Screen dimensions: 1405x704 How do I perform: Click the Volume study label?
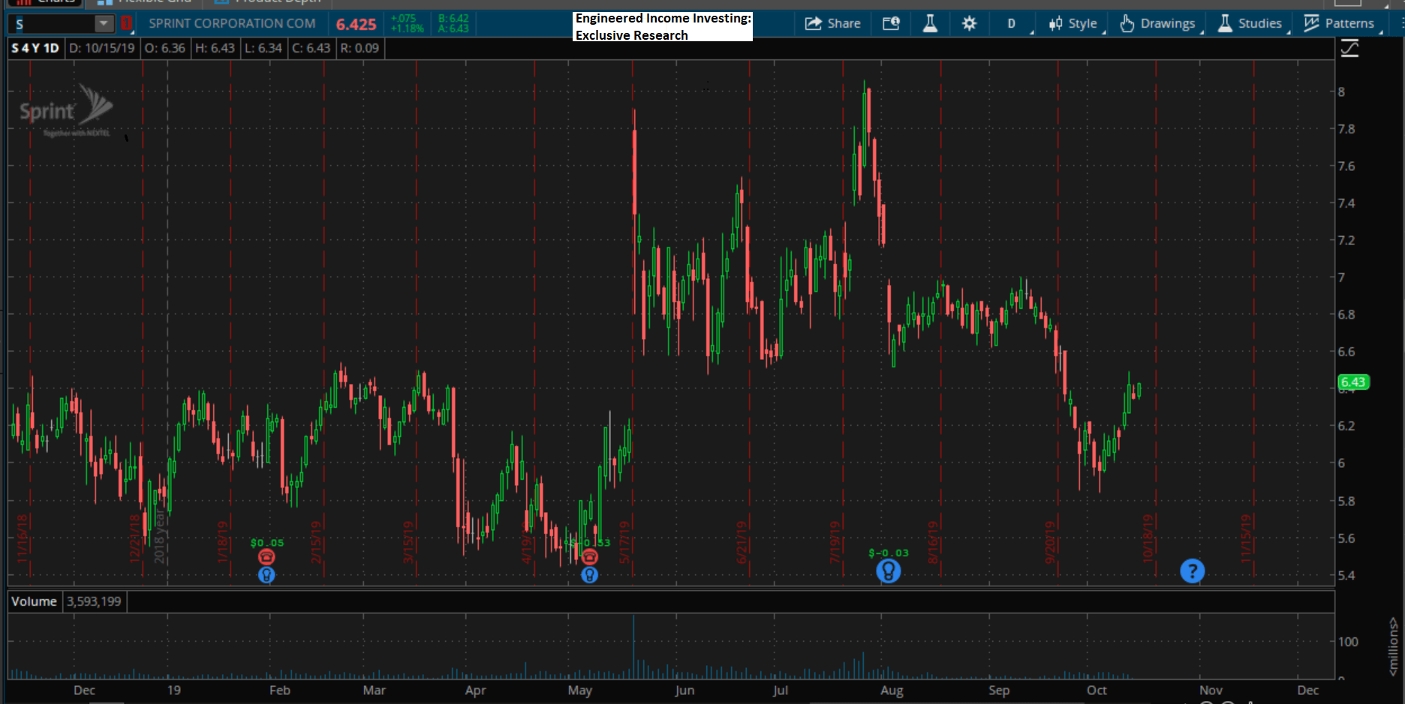click(x=34, y=601)
